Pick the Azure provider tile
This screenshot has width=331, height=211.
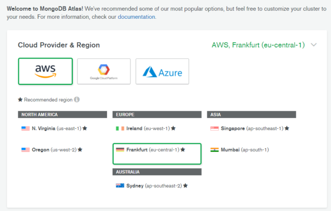click(x=162, y=71)
